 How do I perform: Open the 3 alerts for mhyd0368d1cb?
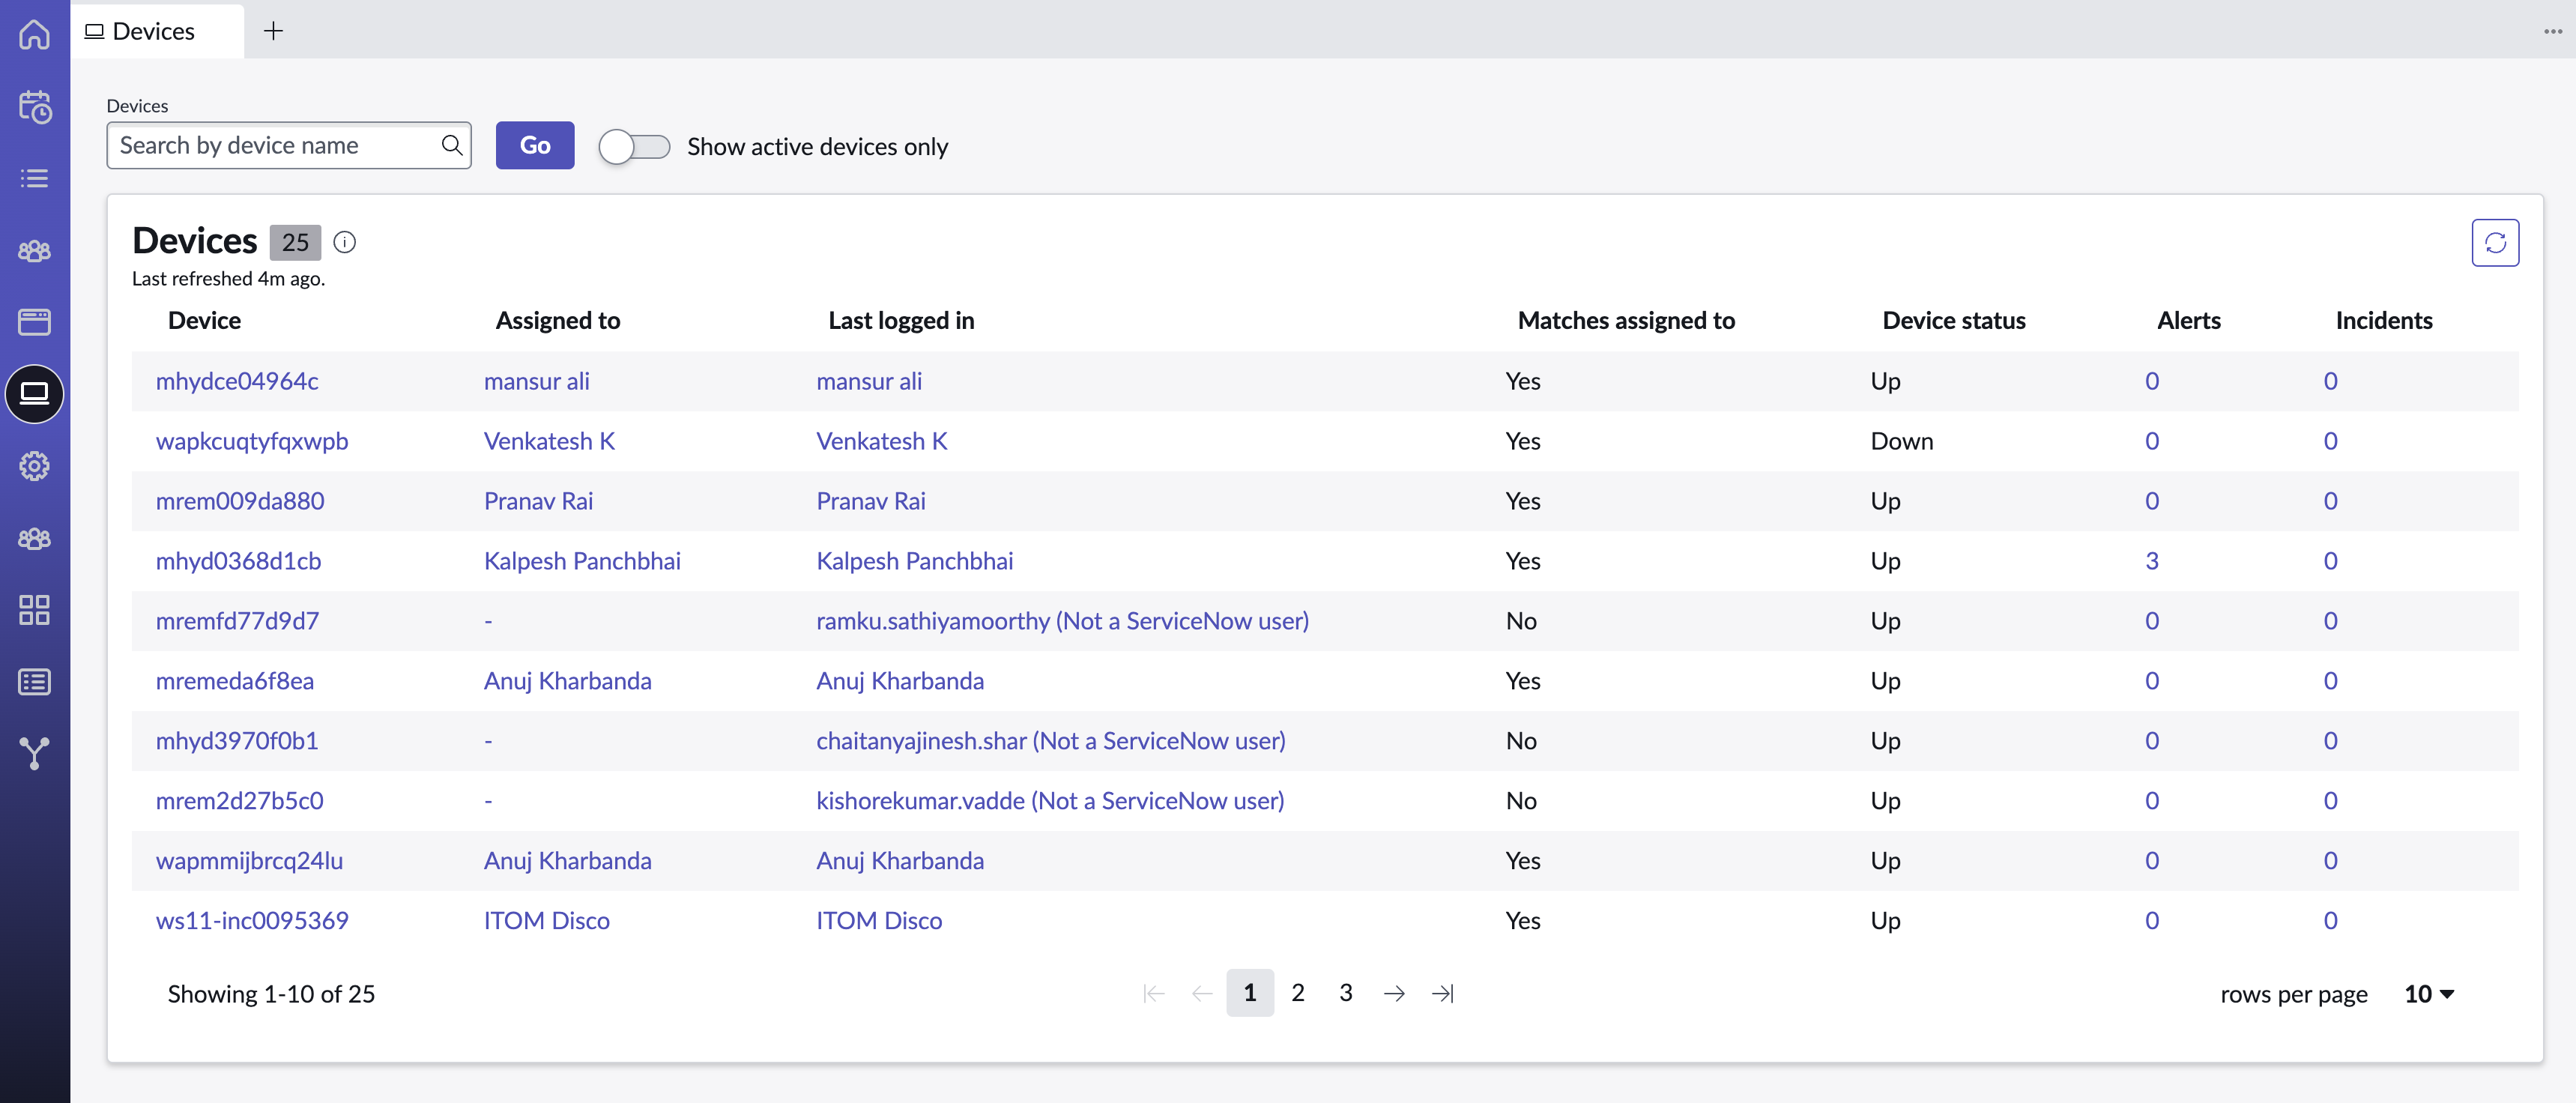2151,561
